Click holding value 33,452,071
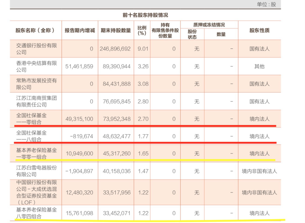305x223 pixels. 117,213
